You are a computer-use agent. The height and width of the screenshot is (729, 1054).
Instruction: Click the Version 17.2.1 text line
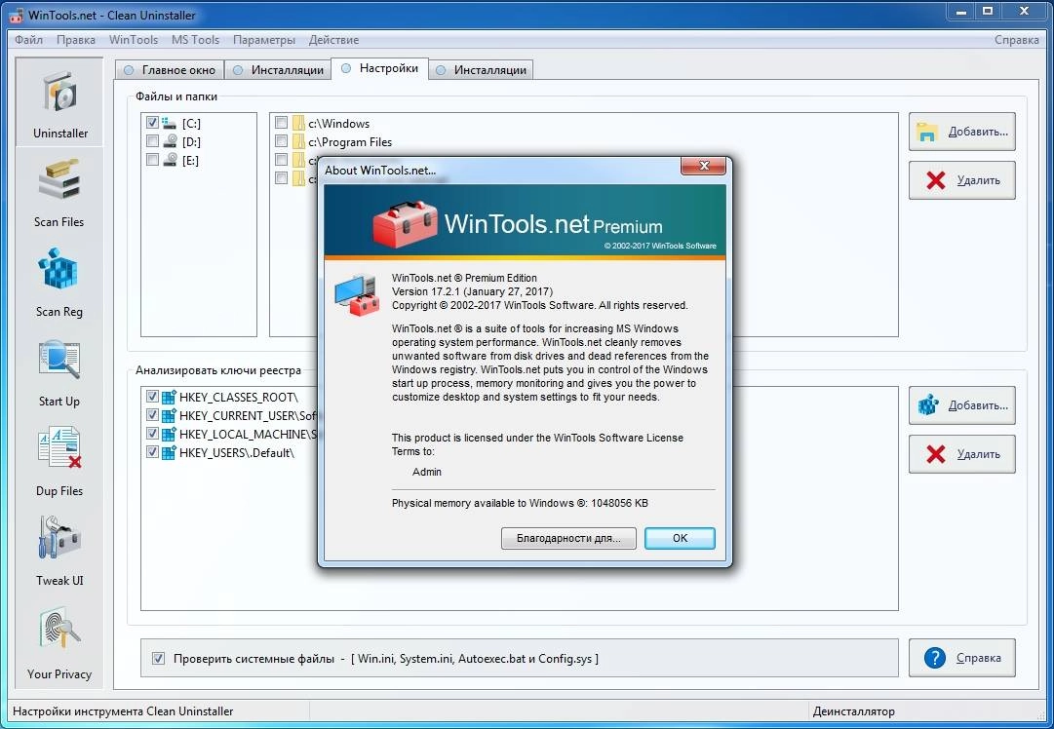(x=472, y=291)
